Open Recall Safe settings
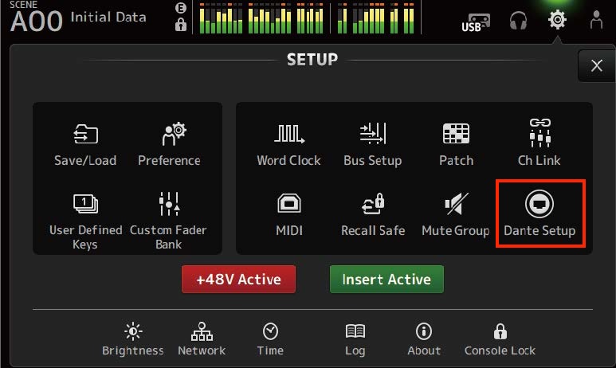Image resolution: width=616 pixels, height=368 pixels. point(373,214)
